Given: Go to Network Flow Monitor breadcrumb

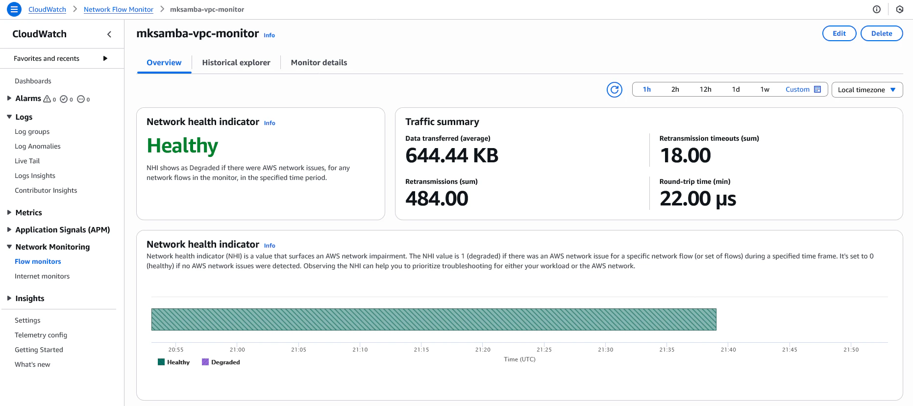Looking at the screenshot, I should [x=119, y=9].
